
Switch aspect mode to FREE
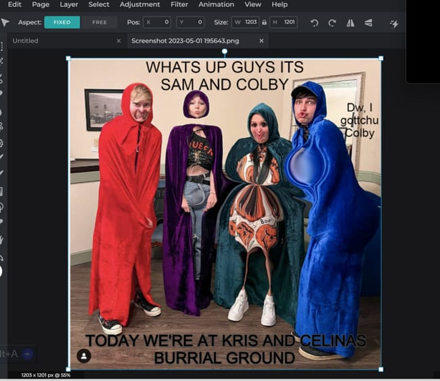100,22
